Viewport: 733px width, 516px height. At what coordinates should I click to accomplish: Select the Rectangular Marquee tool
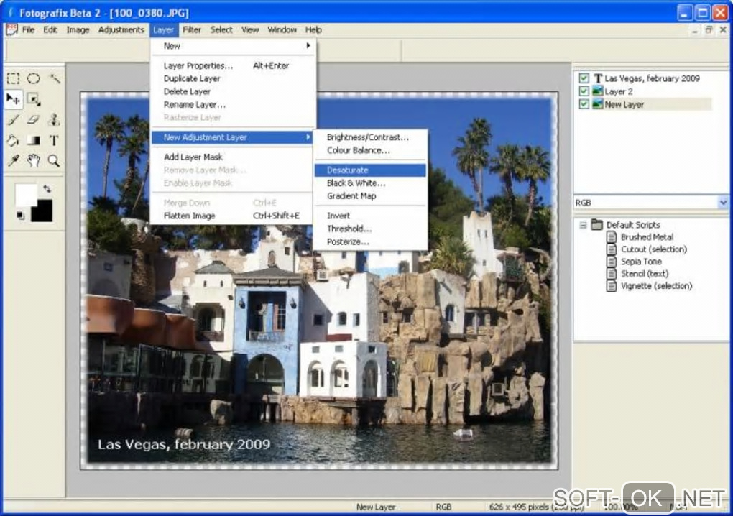pyautogui.click(x=13, y=79)
